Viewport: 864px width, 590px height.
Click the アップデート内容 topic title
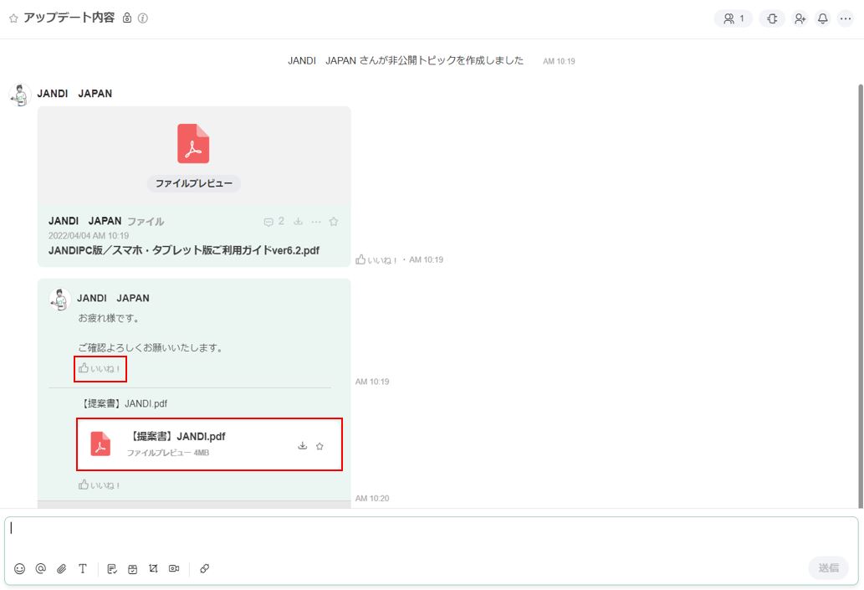click(69, 18)
